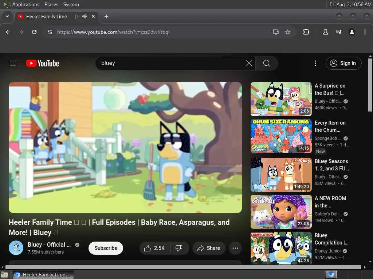
Task: Open a new browser tab
Action: pos(106,16)
